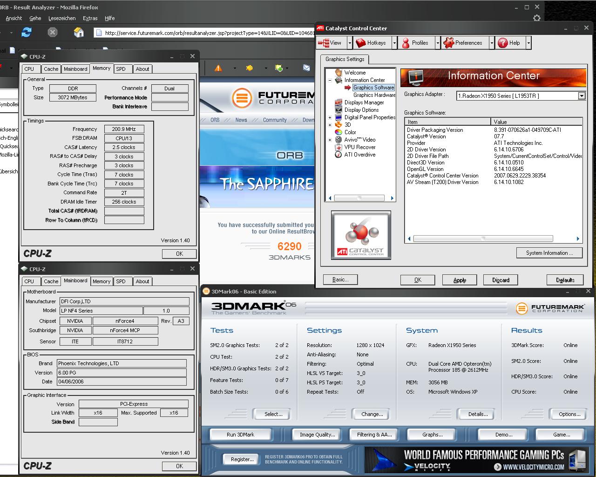Click the Discard button in Catalyst
The width and height of the screenshot is (596, 477).
tap(501, 280)
